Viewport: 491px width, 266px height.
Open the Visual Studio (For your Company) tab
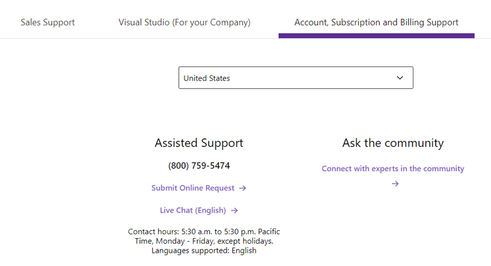click(x=184, y=23)
